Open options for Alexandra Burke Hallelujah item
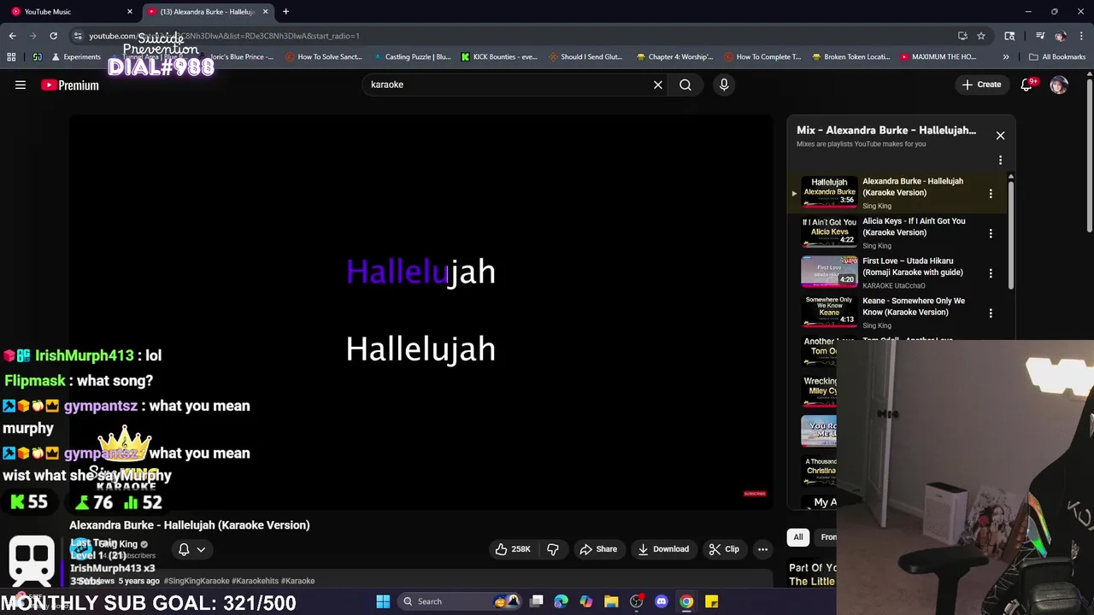Viewport: 1094px width, 615px height. pyautogui.click(x=991, y=194)
